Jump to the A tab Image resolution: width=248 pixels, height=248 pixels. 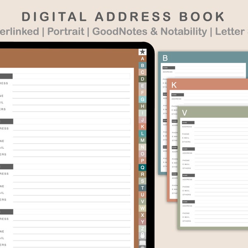click(142, 59)
